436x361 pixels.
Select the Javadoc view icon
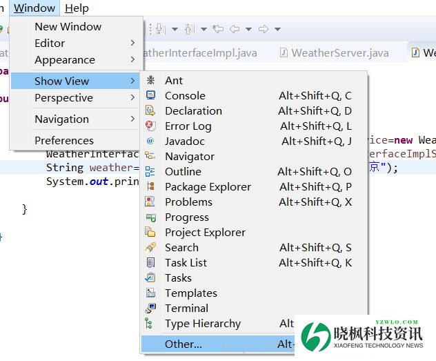[x=150, y=141]
